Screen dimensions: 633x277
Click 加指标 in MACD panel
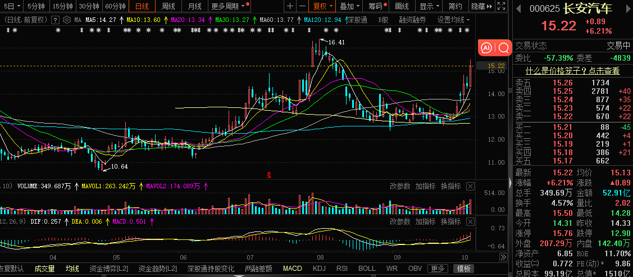pyautogui.click(x=425, y=221)
